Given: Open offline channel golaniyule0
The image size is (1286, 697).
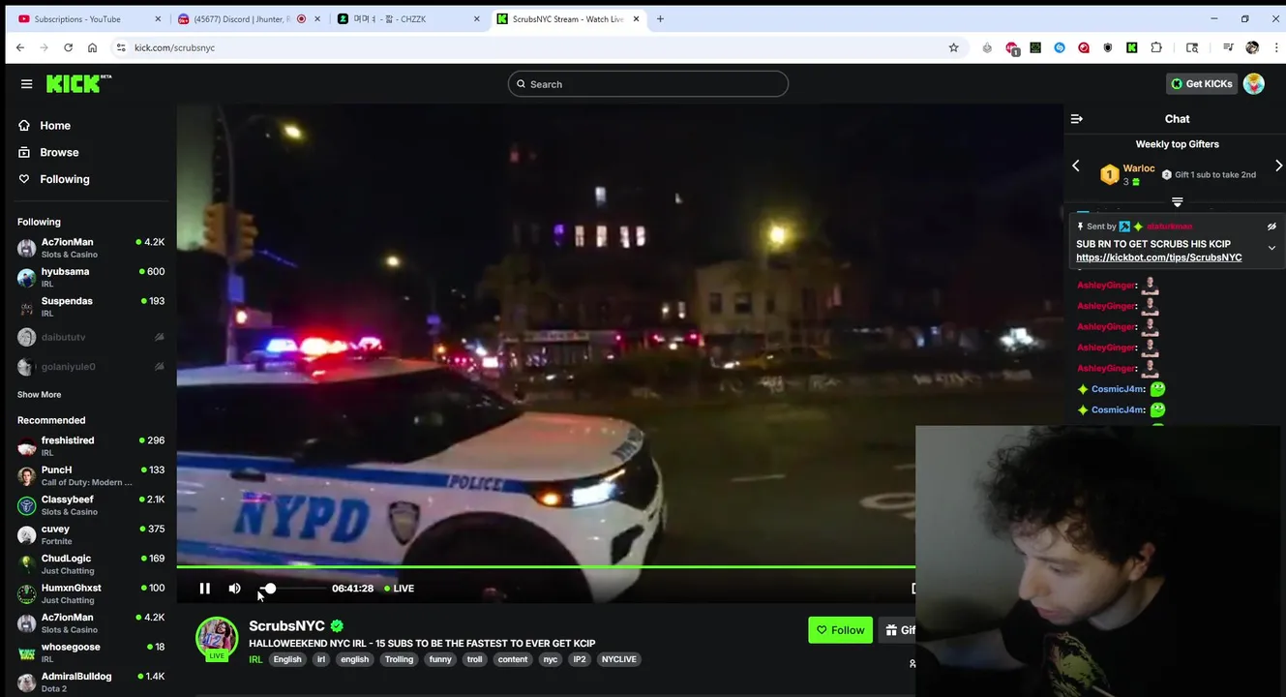Looking at the screenshot, I should click(91, 367).
